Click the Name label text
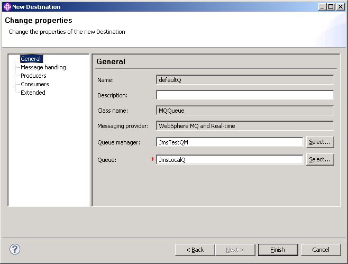 (x=105, y=80)
